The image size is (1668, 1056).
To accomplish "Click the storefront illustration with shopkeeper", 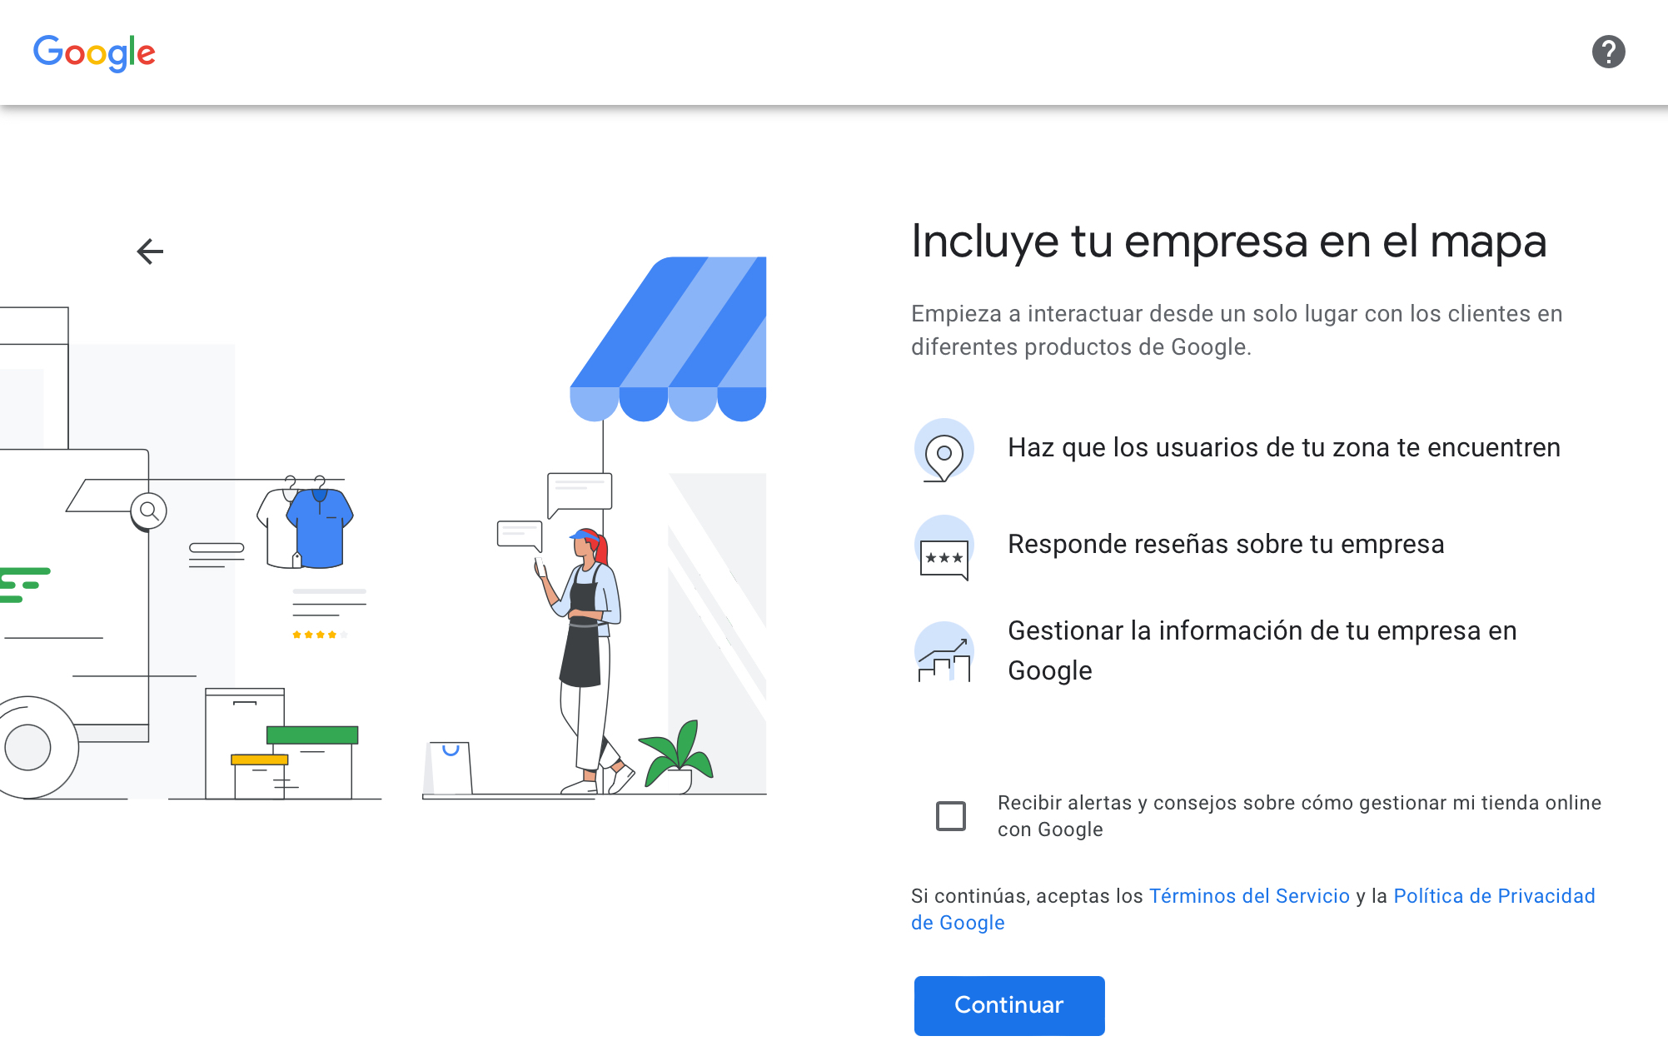I will (595, 526).
